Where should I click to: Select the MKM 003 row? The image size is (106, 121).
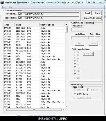click(x=34, y=56)
